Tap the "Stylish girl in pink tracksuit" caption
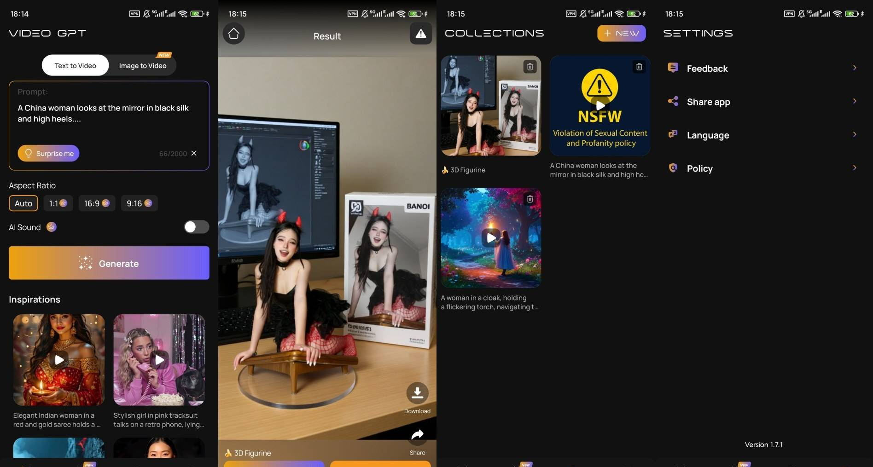The height and width of the screenshot is (467, 873). tap(156, 415)
